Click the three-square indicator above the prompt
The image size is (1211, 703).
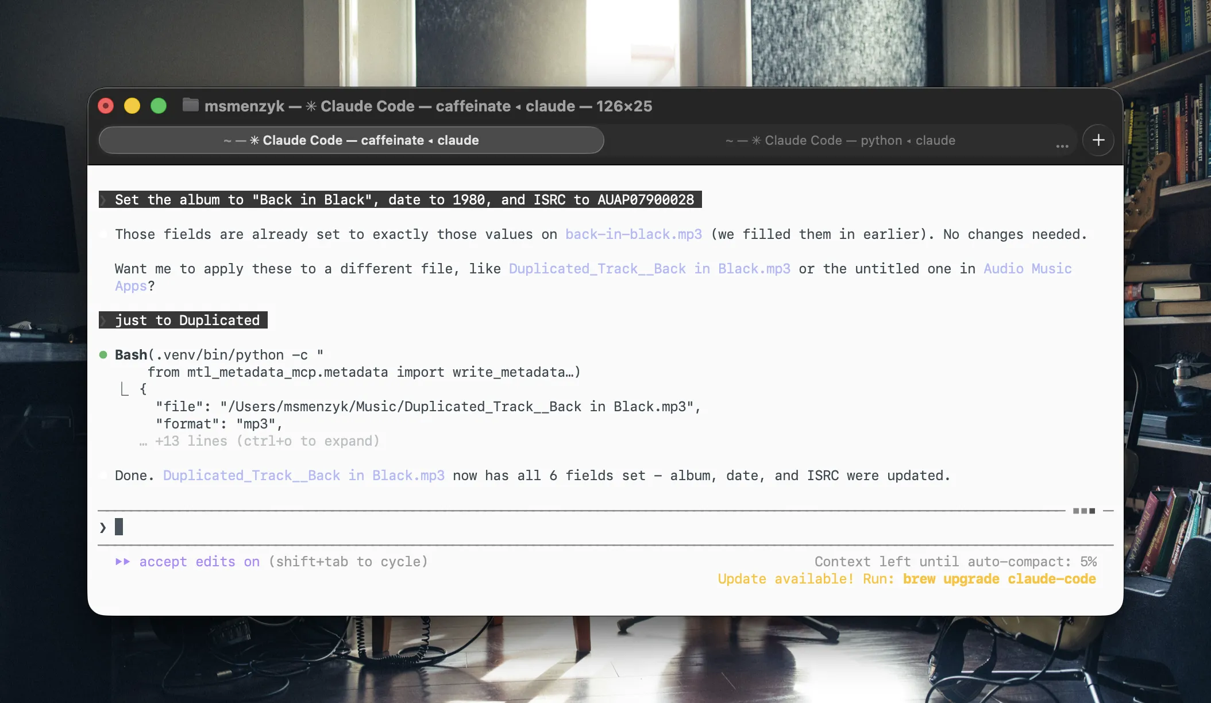click(1084, 511)
